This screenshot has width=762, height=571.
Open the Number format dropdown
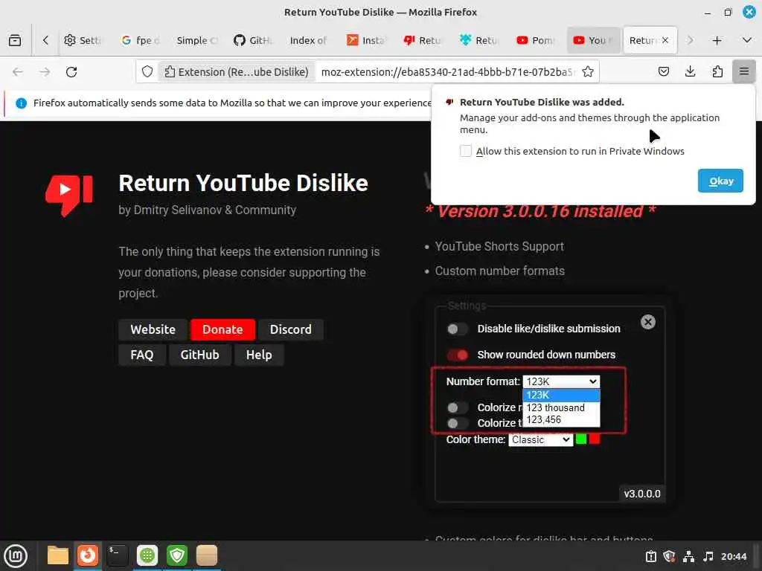tap(561, 381)
